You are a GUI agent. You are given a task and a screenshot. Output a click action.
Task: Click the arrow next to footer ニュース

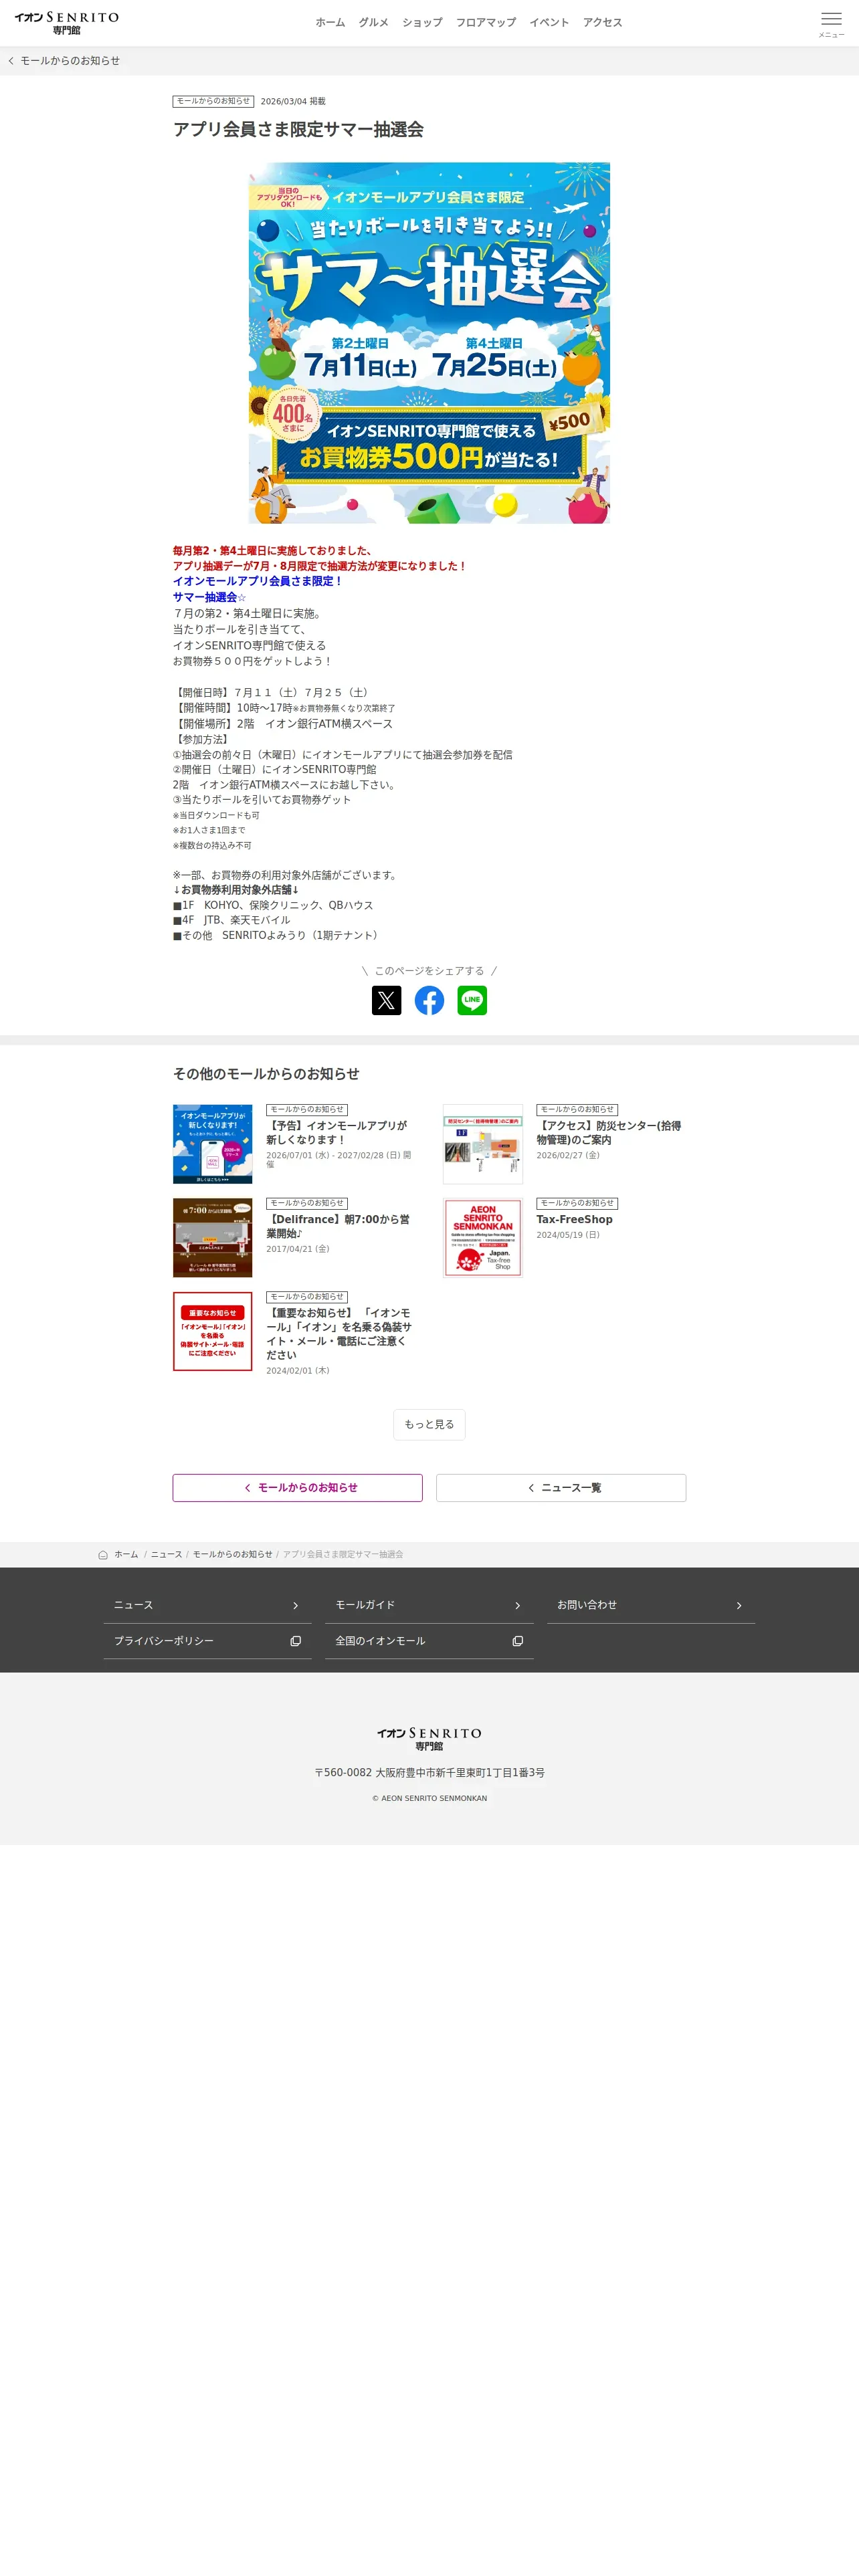pyautogui.click(x=295, y=1605)
